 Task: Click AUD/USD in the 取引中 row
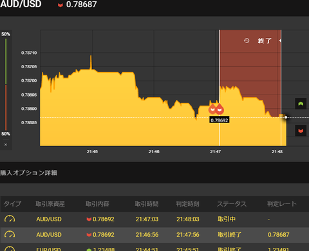point(49,219)
